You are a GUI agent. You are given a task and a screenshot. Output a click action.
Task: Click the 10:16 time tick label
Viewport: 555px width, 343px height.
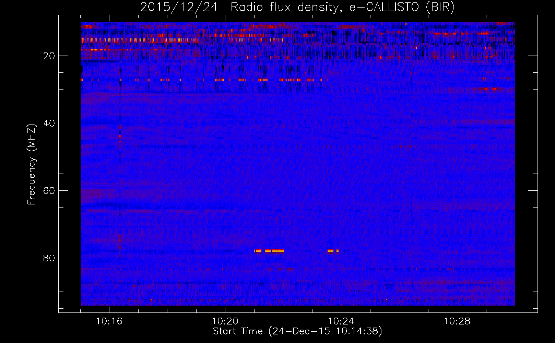pyautogui.click(x=109, y=321)
